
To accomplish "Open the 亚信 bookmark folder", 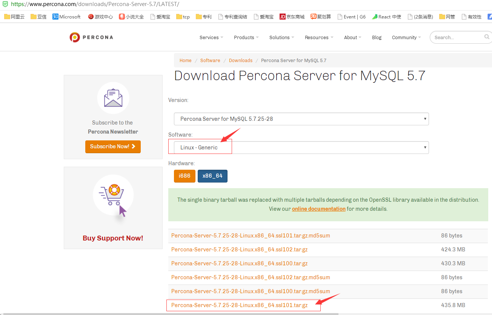I will click(38, 17).
